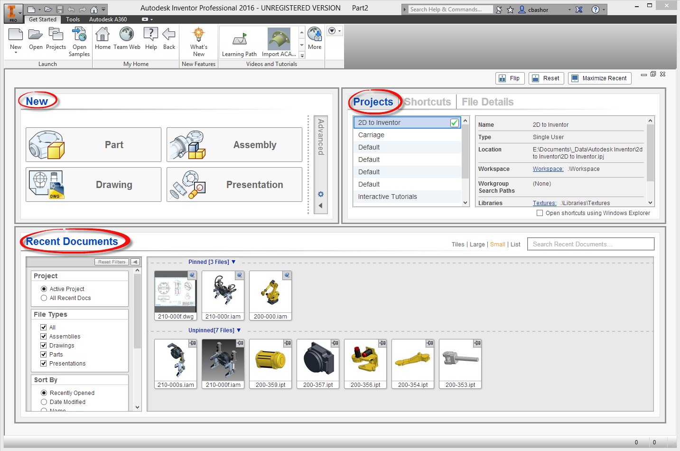Open the Inventor application menu
680x451 pixels.
13,13
